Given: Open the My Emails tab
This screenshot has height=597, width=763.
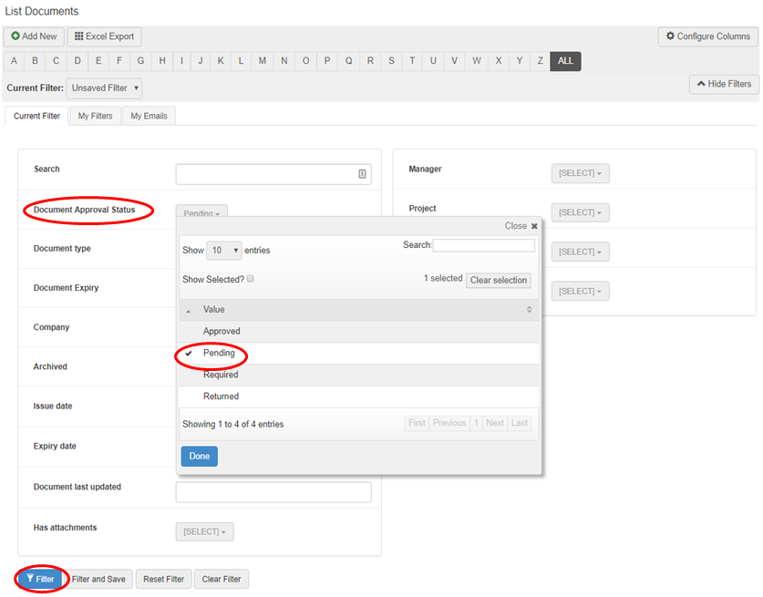Looking at the screenshot, I should click(149, 116).
